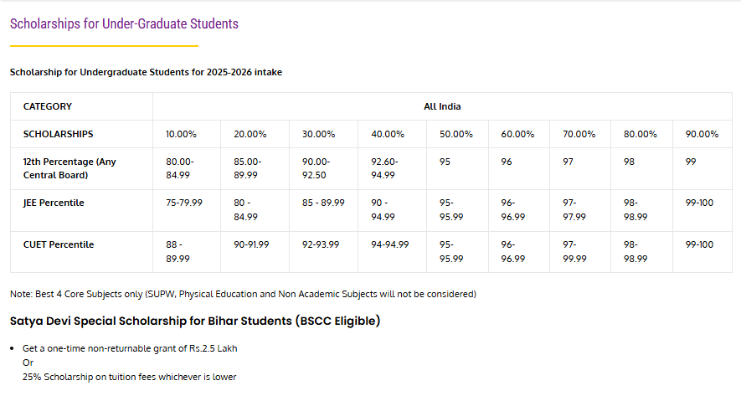The width and height of the screenshot is (741, 396).
Task: Click the Scholarships for Under-Graduate Students heading
Action: [x=124, y=23]
